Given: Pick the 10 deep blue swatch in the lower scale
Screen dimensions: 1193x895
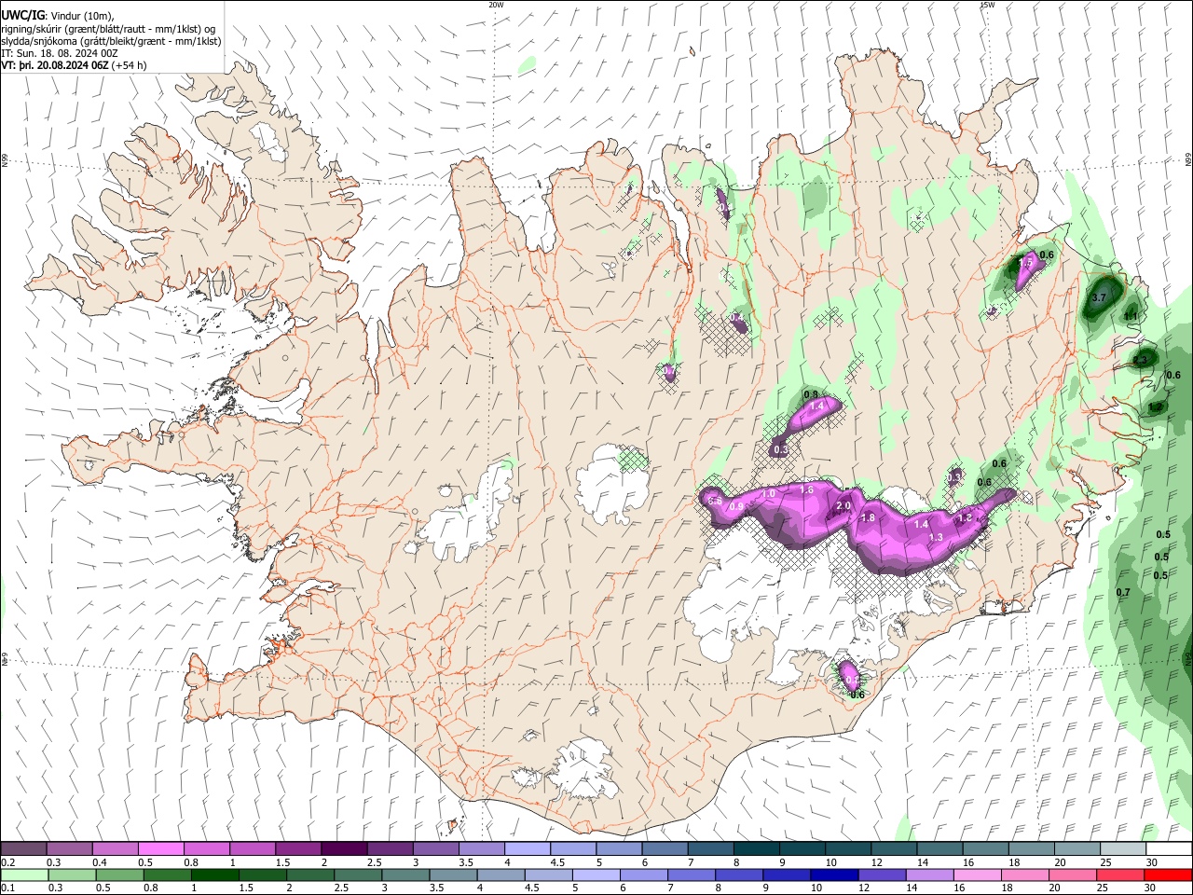Looking at the screenshot, I should [833, 874].
